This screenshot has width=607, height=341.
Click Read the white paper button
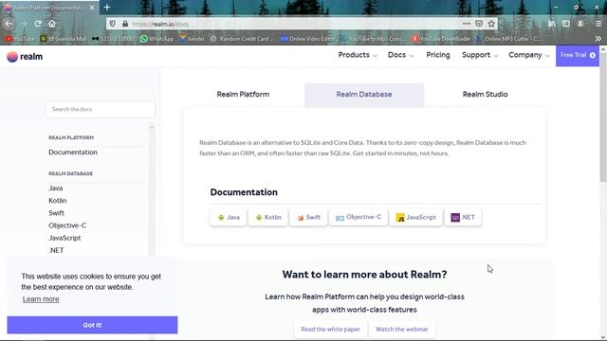pos(331,330)
